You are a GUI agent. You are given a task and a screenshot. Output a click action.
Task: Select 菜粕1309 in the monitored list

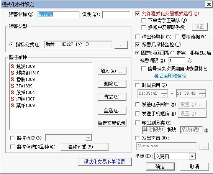(25, 105)
